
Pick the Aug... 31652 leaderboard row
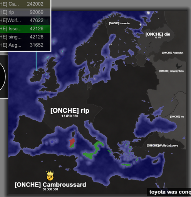[25, 45]
